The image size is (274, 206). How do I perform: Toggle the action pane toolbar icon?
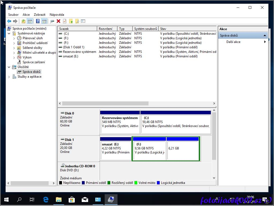click(44, 21)
